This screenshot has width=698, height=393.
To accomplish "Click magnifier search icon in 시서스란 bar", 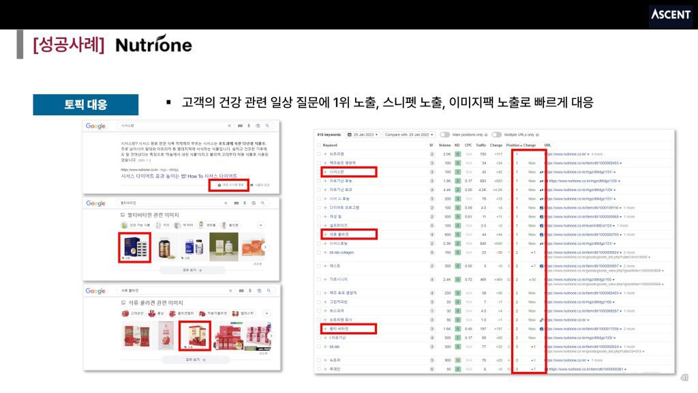I will tap(267, 126).
